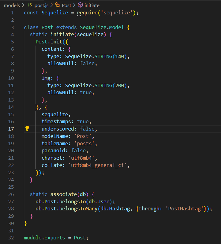Click line number 1 in gutter
Image resolution: width=221 pixels, height=244 pixels.
click(x=13, y=13)
